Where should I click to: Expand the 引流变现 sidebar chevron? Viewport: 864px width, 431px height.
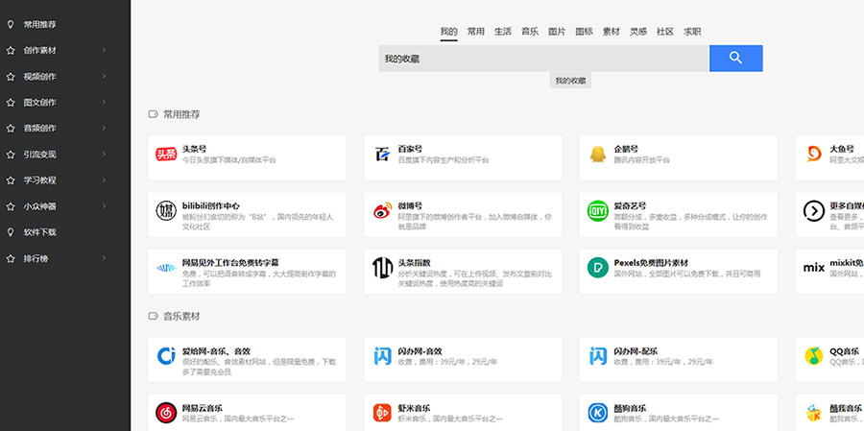104,155
